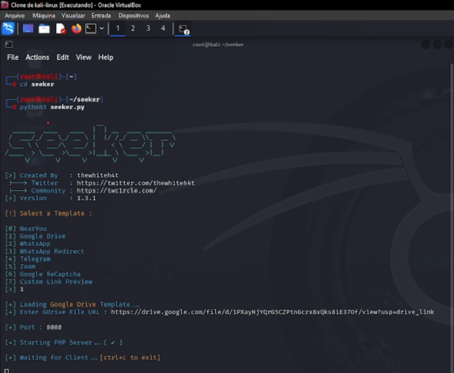Expand the terminal launcher dropdown arrow
Viewport: 454px width, 373px height.
[x=102, y=29]
